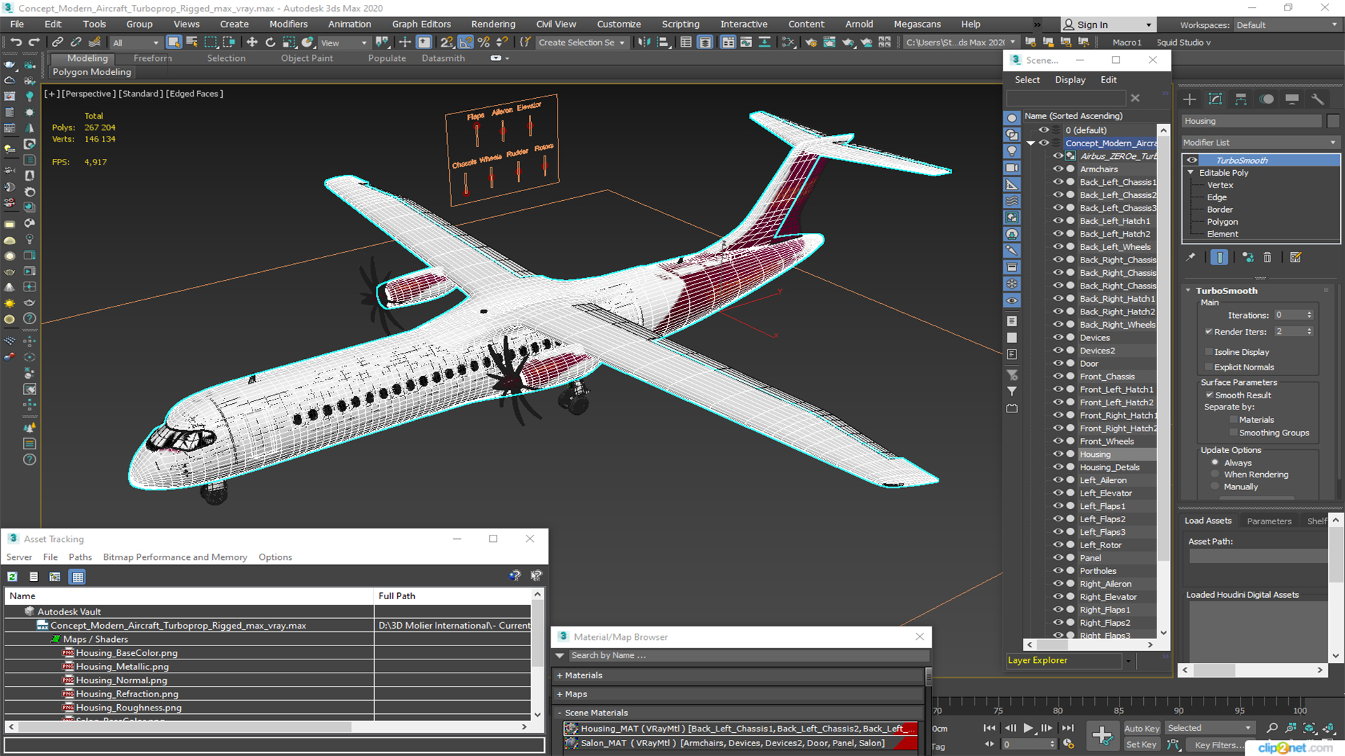Click the Auto Key button

click(x=1142, y=729)
